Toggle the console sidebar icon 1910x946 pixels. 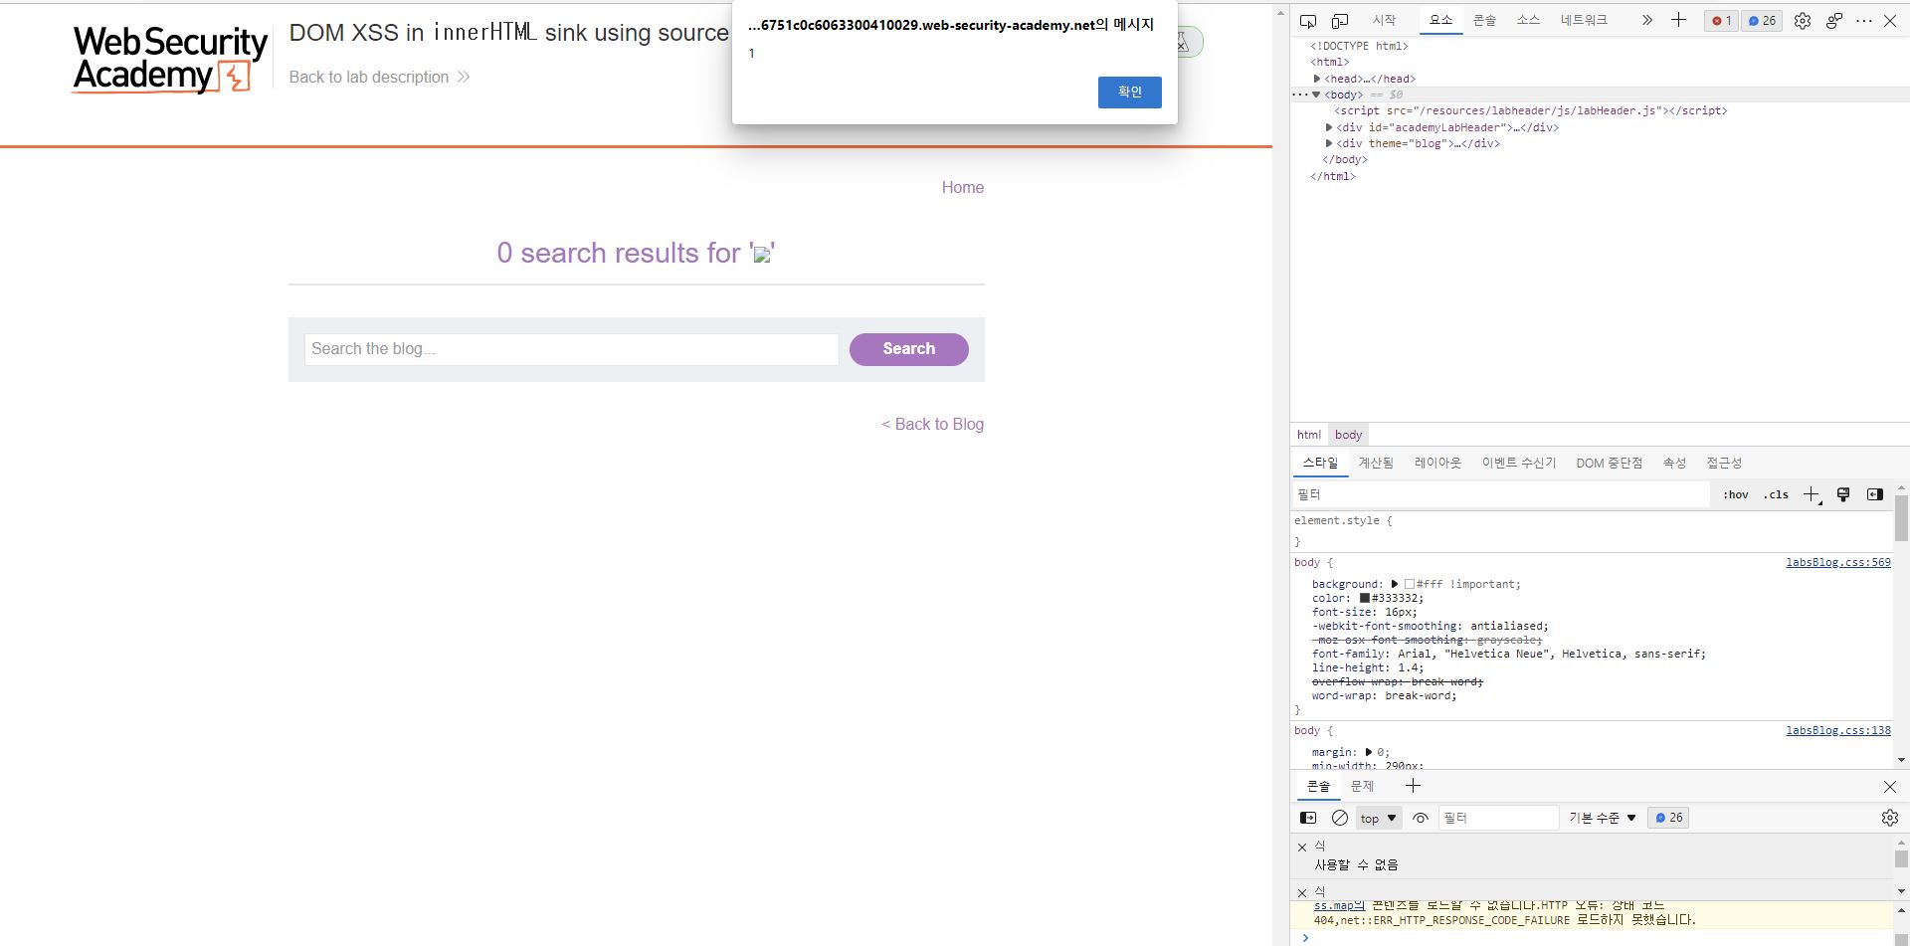click(x=1308, y=818)
